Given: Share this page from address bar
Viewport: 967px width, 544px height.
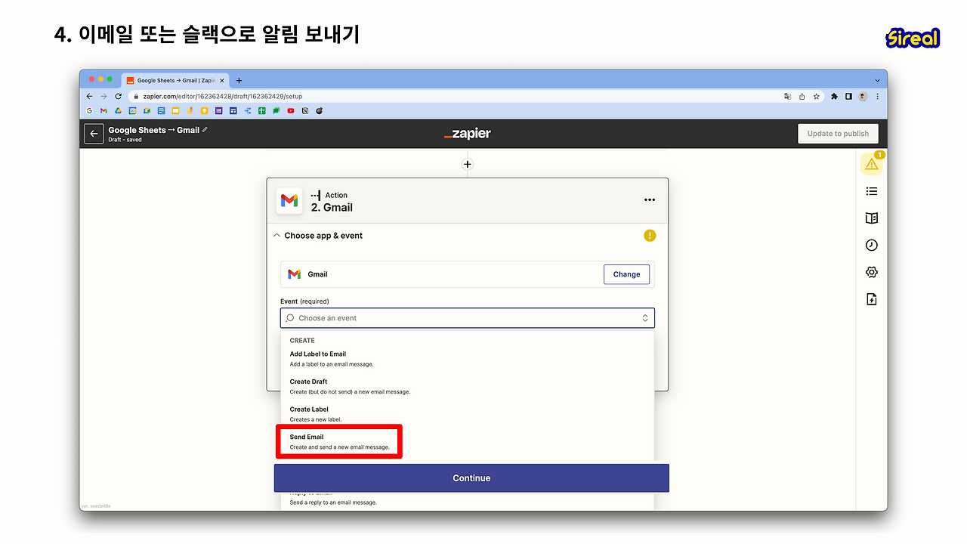Looking at the screenshot, I should (802, 97).
